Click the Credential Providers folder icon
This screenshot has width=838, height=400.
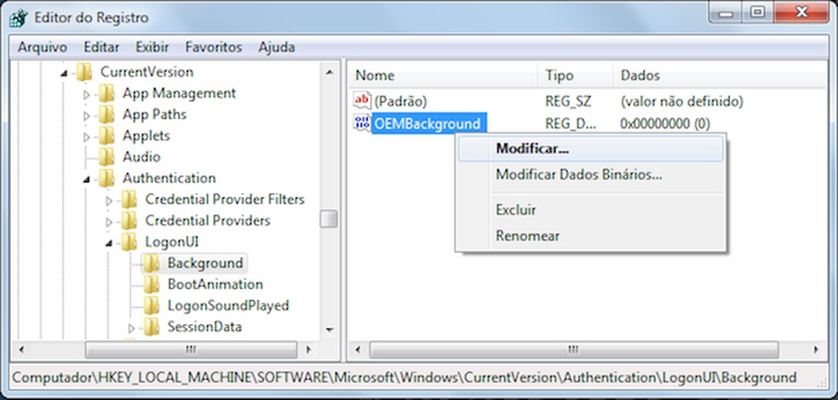click(x=129, y=220)
